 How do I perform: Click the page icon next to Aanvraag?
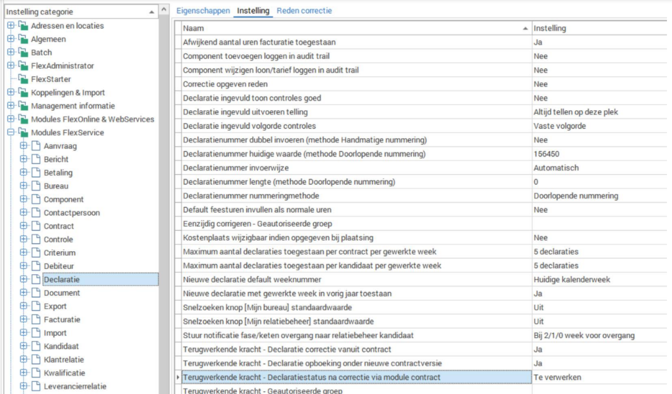click(x=36, y=146)
